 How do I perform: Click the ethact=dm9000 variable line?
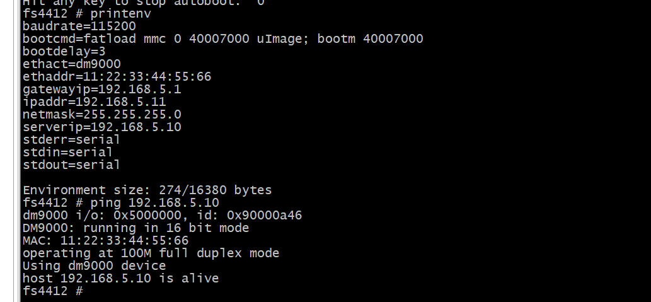pyautogui.click(x=72, y=64)
